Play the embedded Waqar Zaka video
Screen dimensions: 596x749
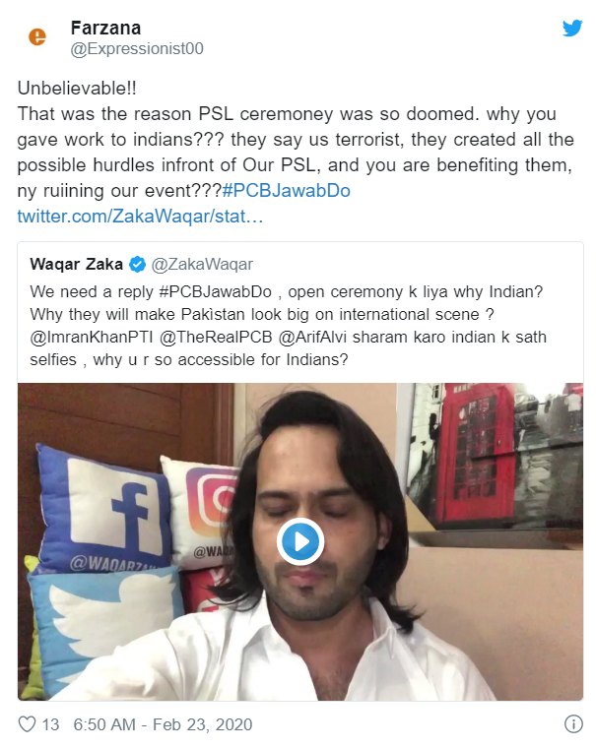(300, 541)
